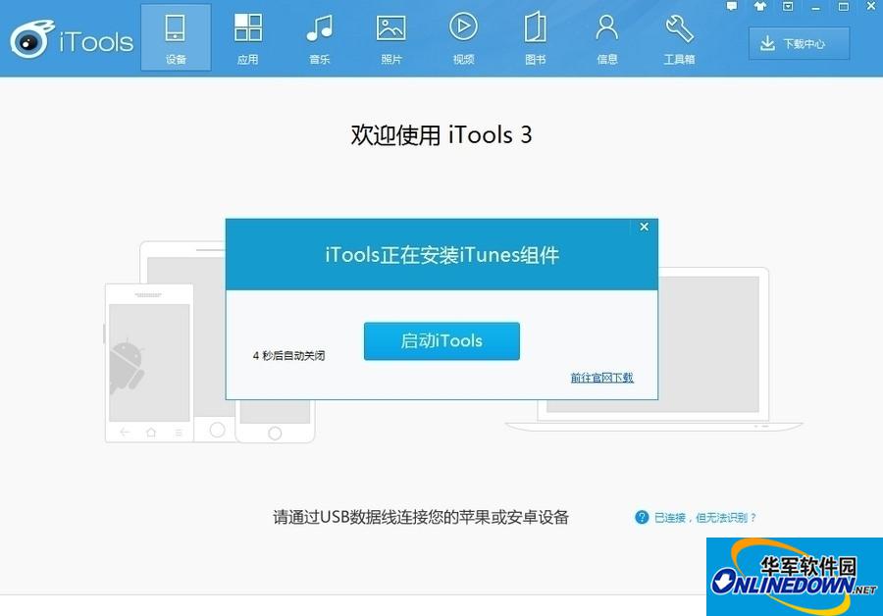Click the 欢迎使用 iTools 3 heading
Screen dimensions: 883x616
441,135
